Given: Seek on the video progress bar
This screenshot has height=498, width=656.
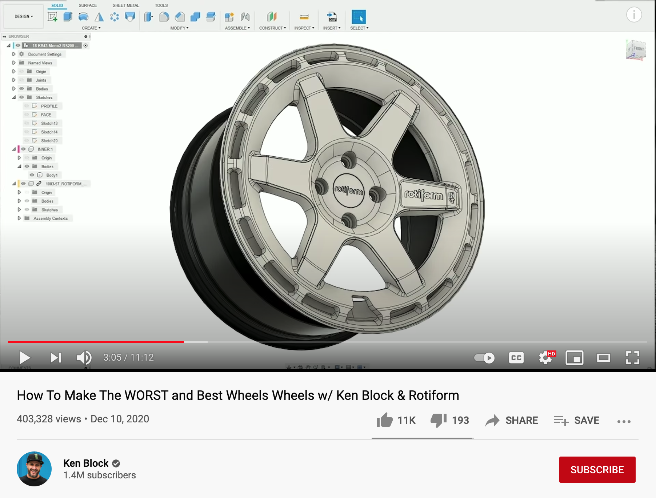Looking at the screenshot, I should pos(327,342).
